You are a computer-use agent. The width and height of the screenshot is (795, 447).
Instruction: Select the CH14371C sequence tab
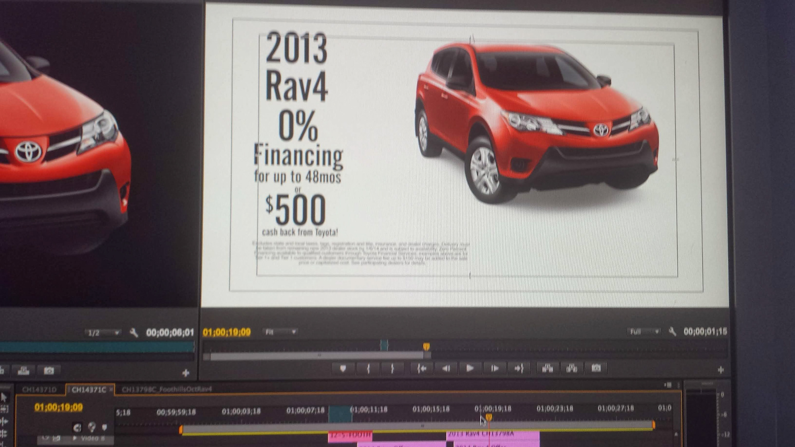coord(89,389)
